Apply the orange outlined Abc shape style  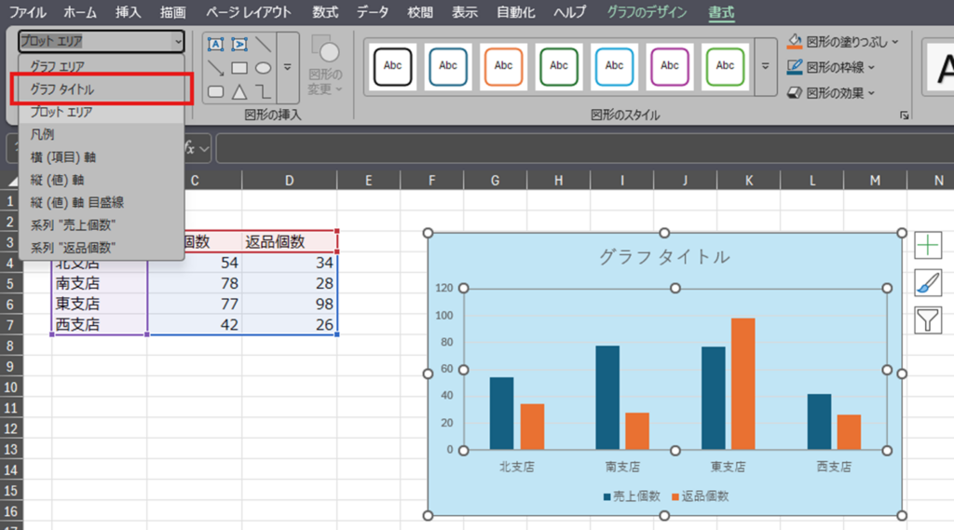503,66
